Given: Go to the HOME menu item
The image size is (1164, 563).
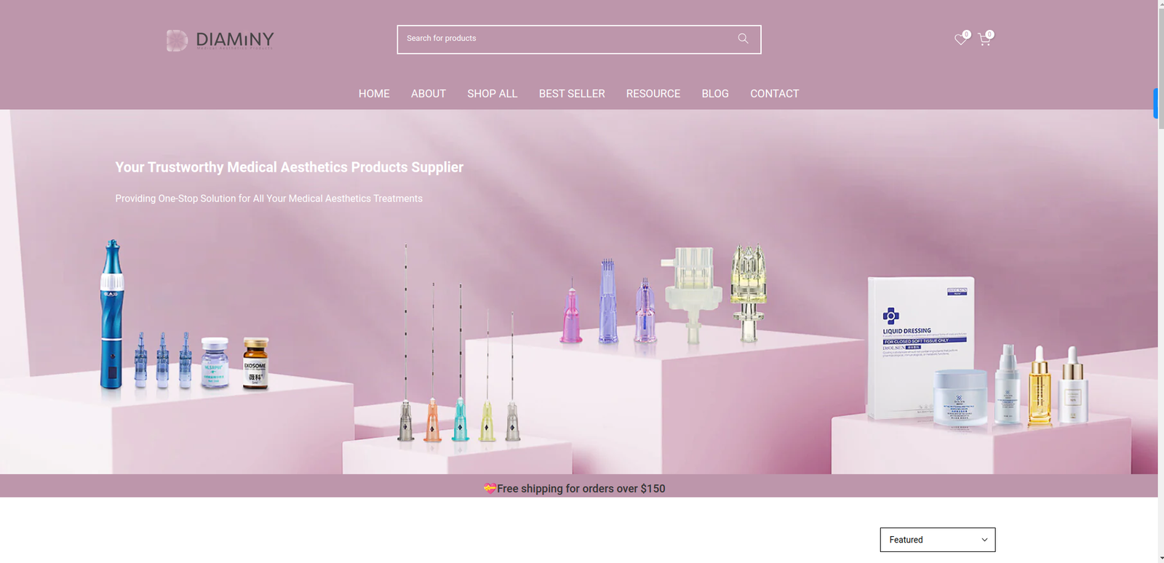Looking at the screenshot, I should (x=374, y=94).
